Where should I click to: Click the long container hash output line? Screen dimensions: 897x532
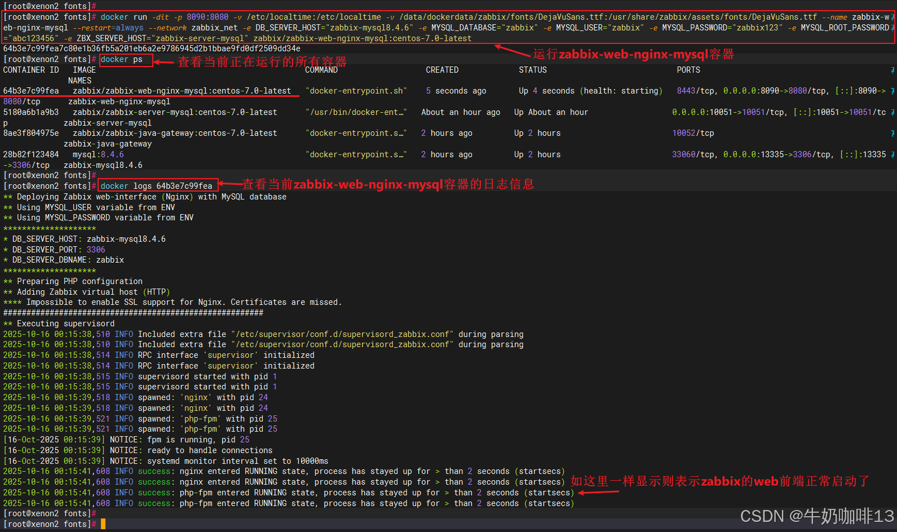[152, 48]
